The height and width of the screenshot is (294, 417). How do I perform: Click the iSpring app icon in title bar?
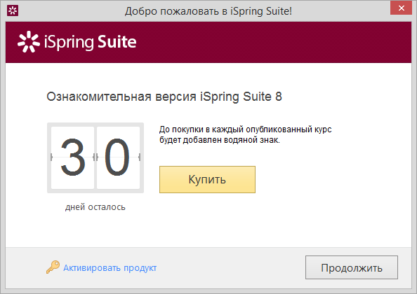[x=13, y=11]
